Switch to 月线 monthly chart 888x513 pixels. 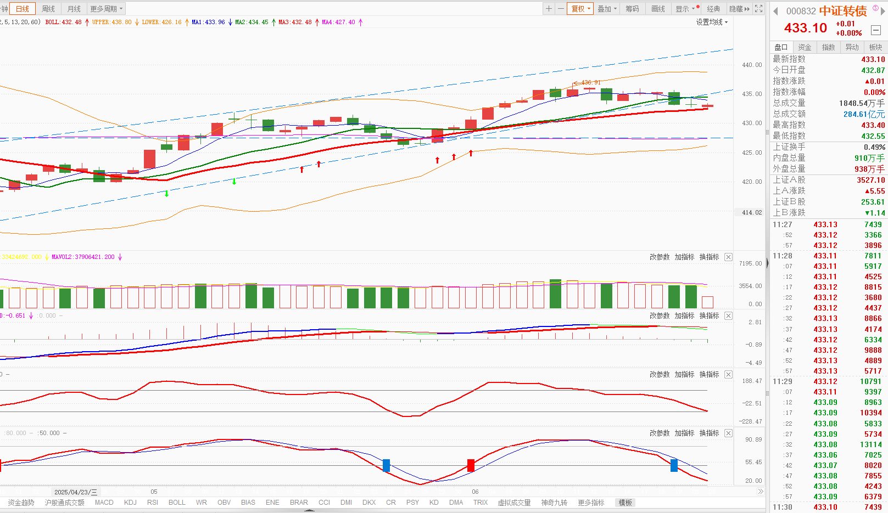coord(74,9)
